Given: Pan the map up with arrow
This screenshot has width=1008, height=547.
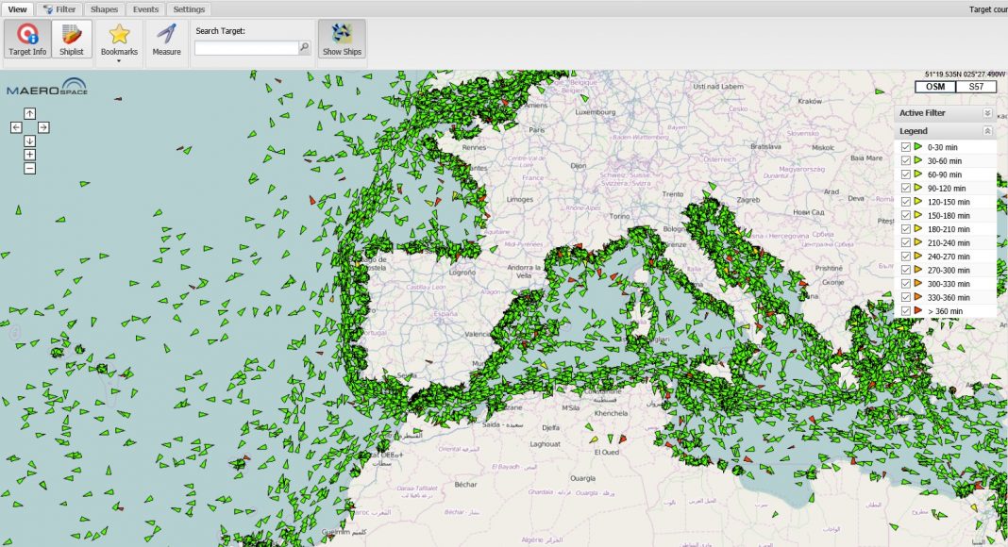Looking at the screenshot, I should coord(29,113).
